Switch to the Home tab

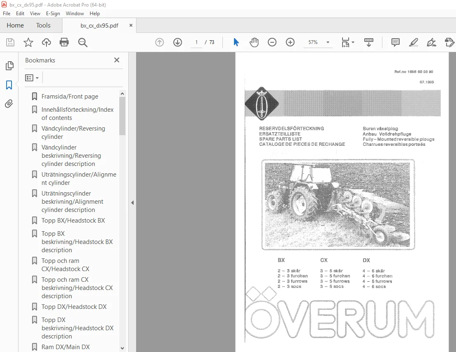15,25
